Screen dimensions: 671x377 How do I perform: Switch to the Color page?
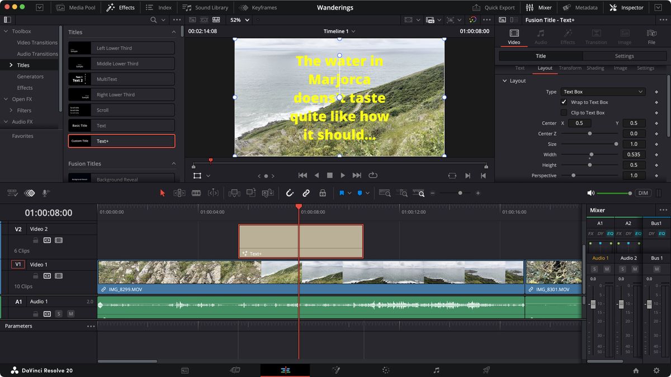click(385, 370)
